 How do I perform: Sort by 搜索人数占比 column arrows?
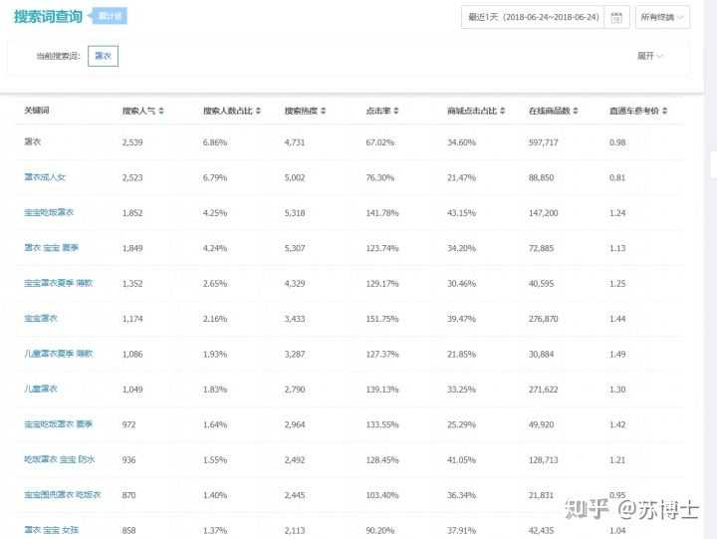coord(258,111)
